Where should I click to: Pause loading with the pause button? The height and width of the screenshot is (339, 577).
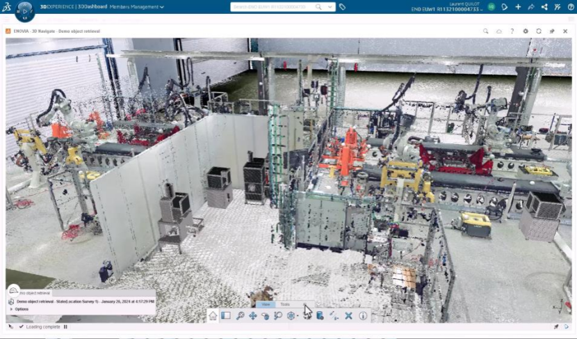point(65,327)
